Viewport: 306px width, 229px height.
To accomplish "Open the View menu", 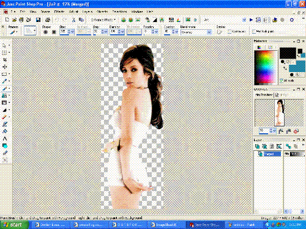I will 33,12.
